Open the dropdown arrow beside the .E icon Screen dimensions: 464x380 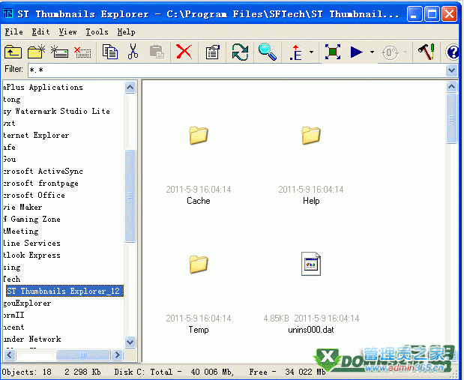(311, 52)
